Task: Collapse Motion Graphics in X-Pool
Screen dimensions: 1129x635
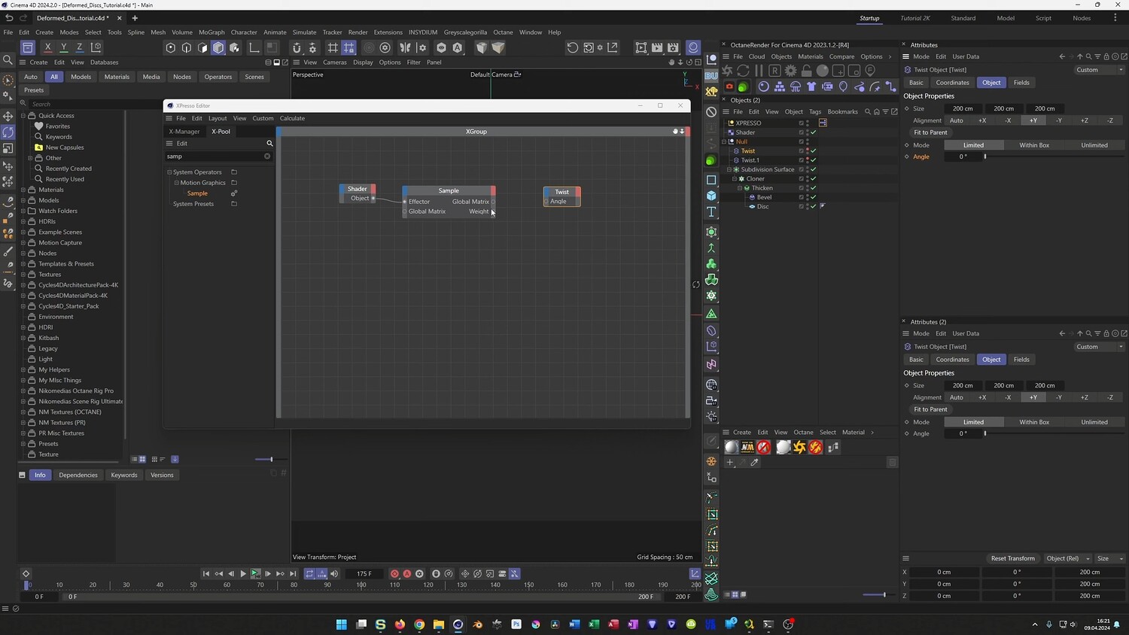Action: coord(176,183)
